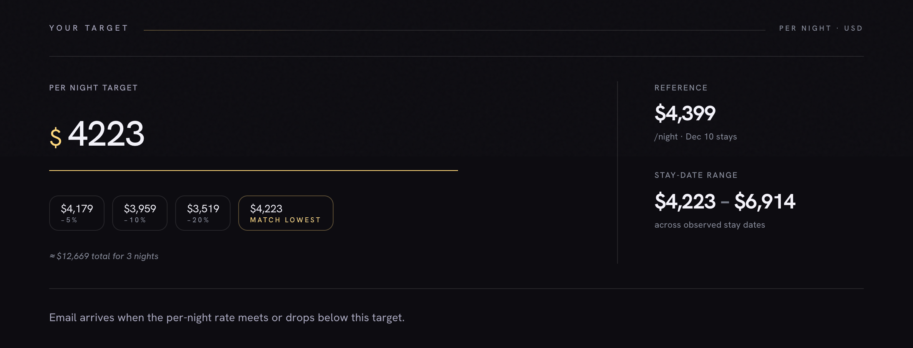The image size is (913, 348).
Task: Select the $4,179 minus 5% preset
Action: 77,213
